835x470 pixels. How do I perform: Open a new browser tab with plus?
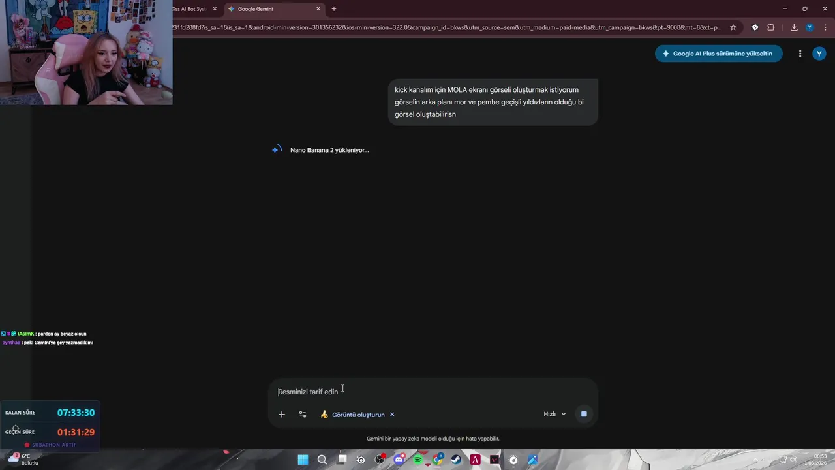(x=334, y=9)
